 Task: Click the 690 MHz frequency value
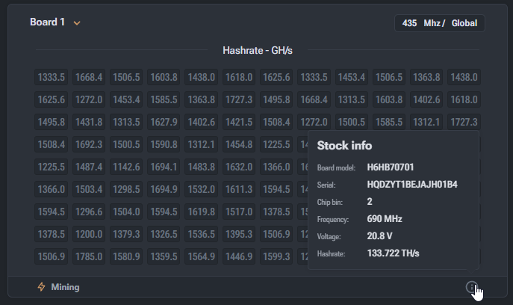385,219
